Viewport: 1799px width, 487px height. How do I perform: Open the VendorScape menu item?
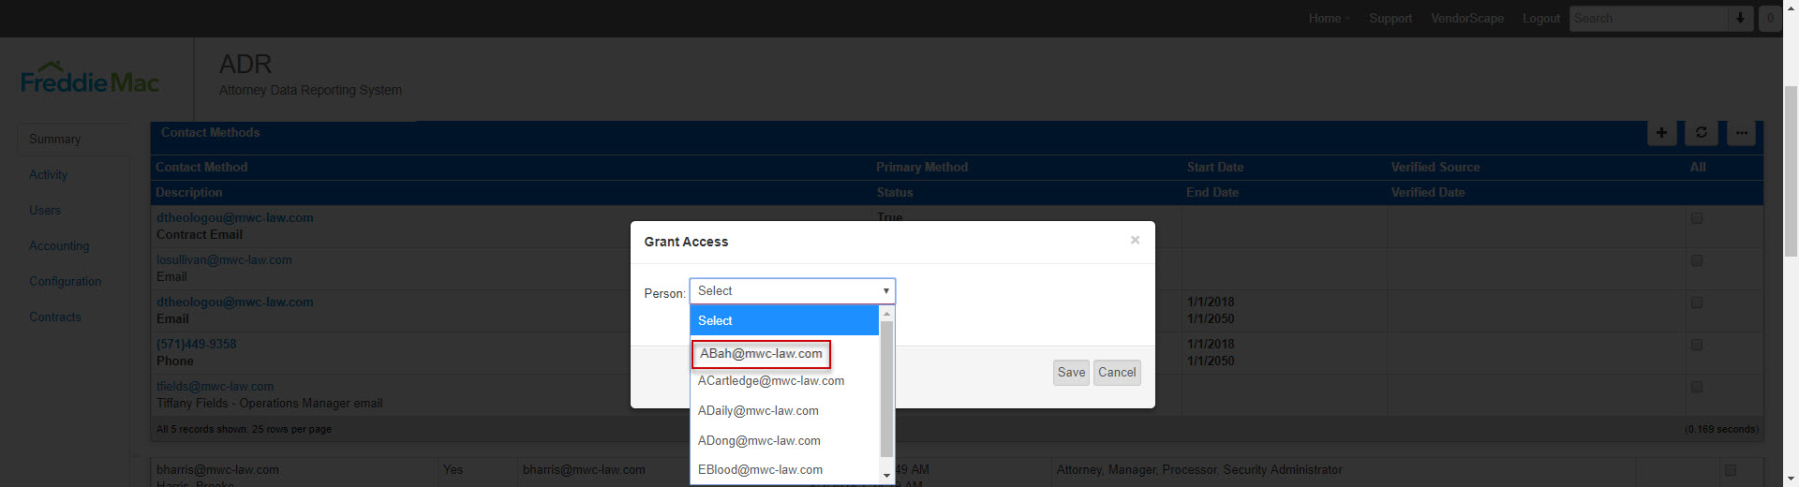click(x=1467, y=18)
